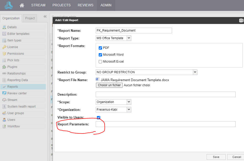Viewport: 244px width, 161px height.
Task: Open the Users person icon
Action: pos(4,120)
